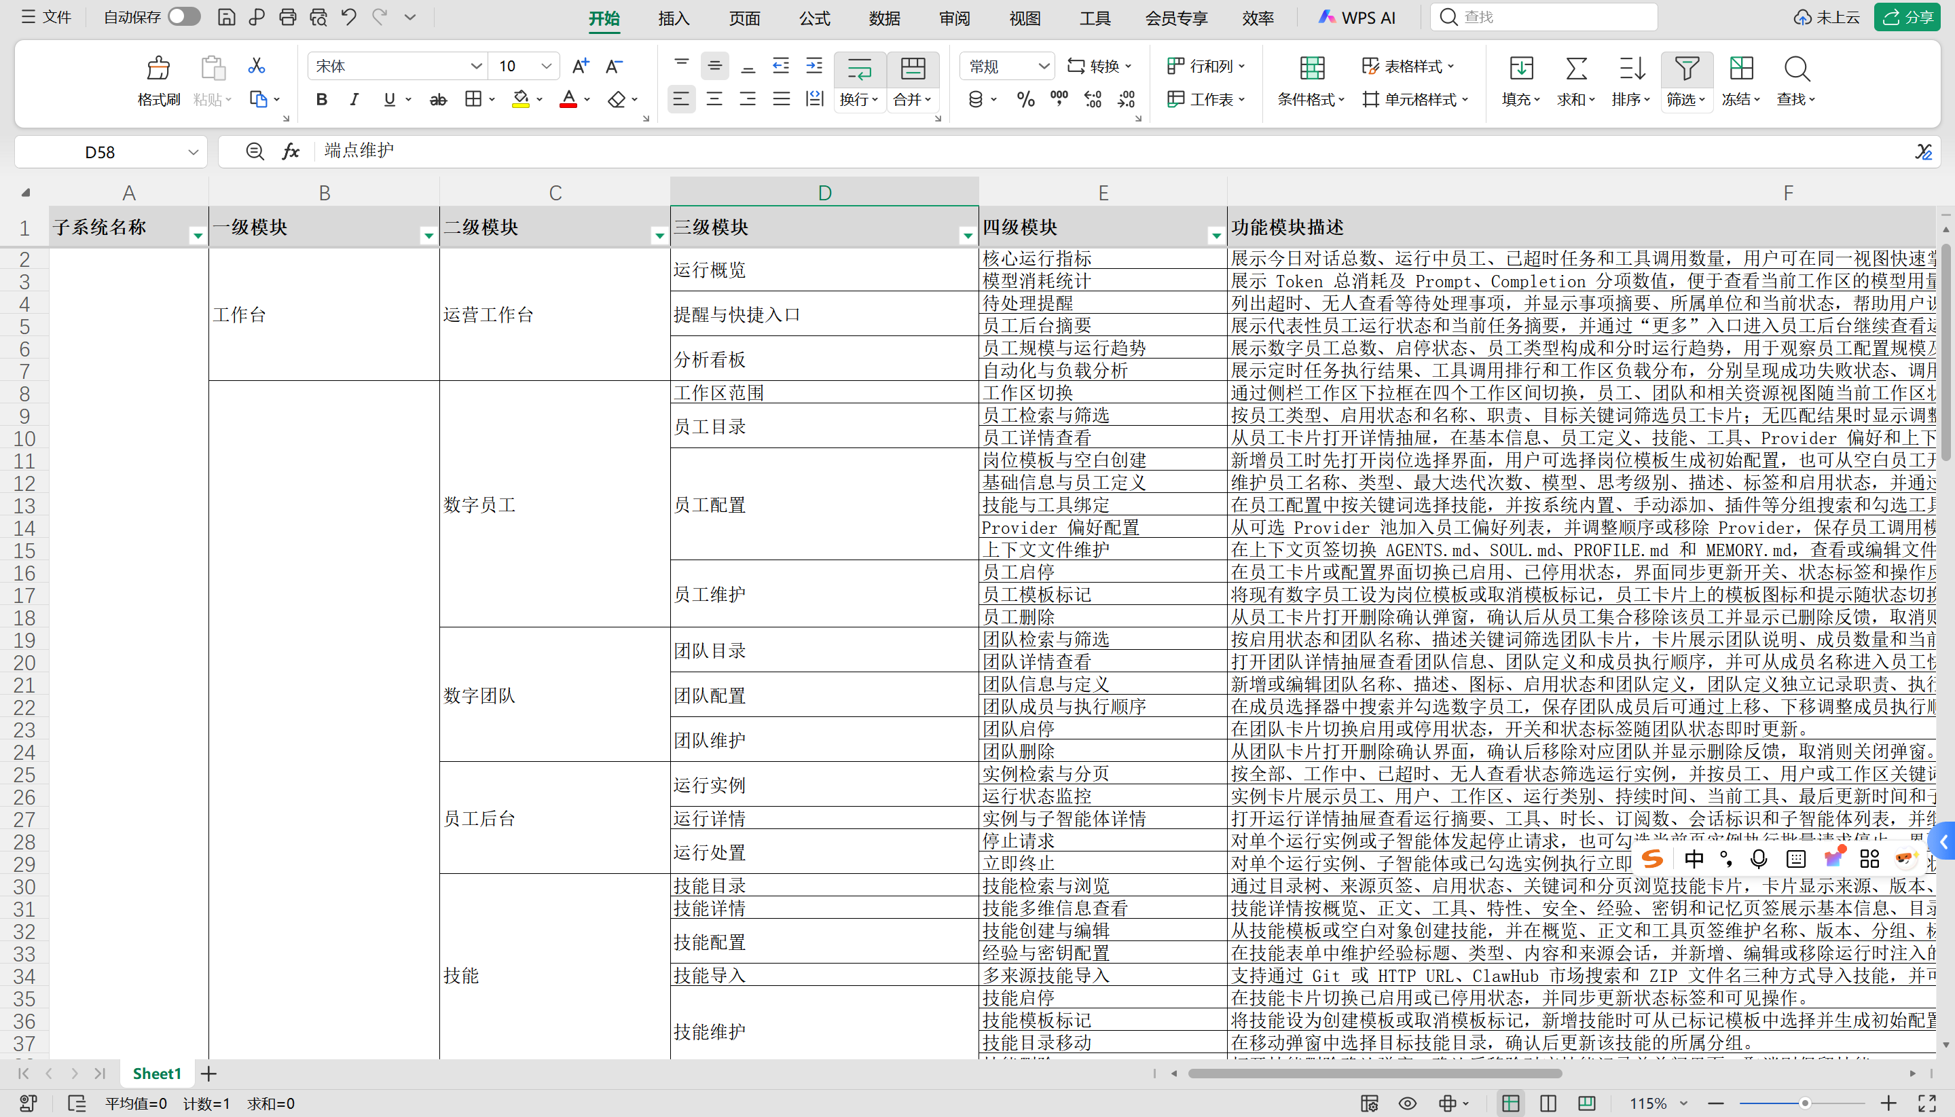Image resolution: width=1955 pixels, height=1117 pixels.
Task: Click the percent style icon
Action: [x=1025, y=99]
